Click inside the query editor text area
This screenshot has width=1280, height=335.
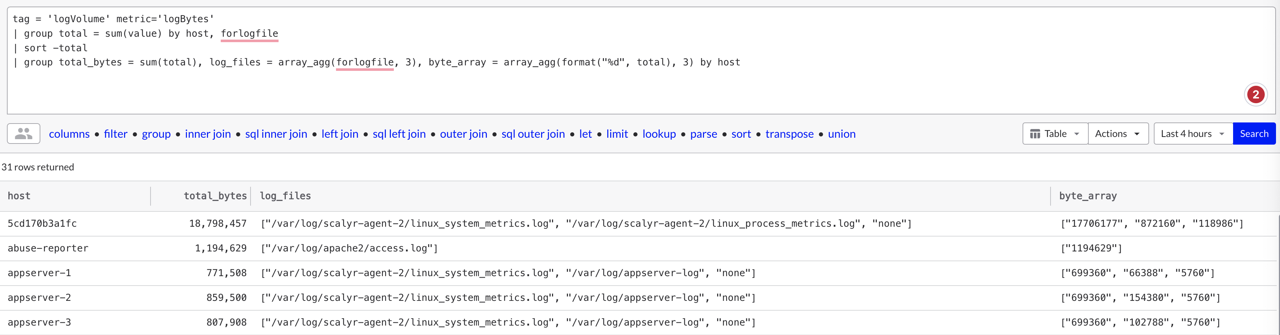click(x=641, y=61)
